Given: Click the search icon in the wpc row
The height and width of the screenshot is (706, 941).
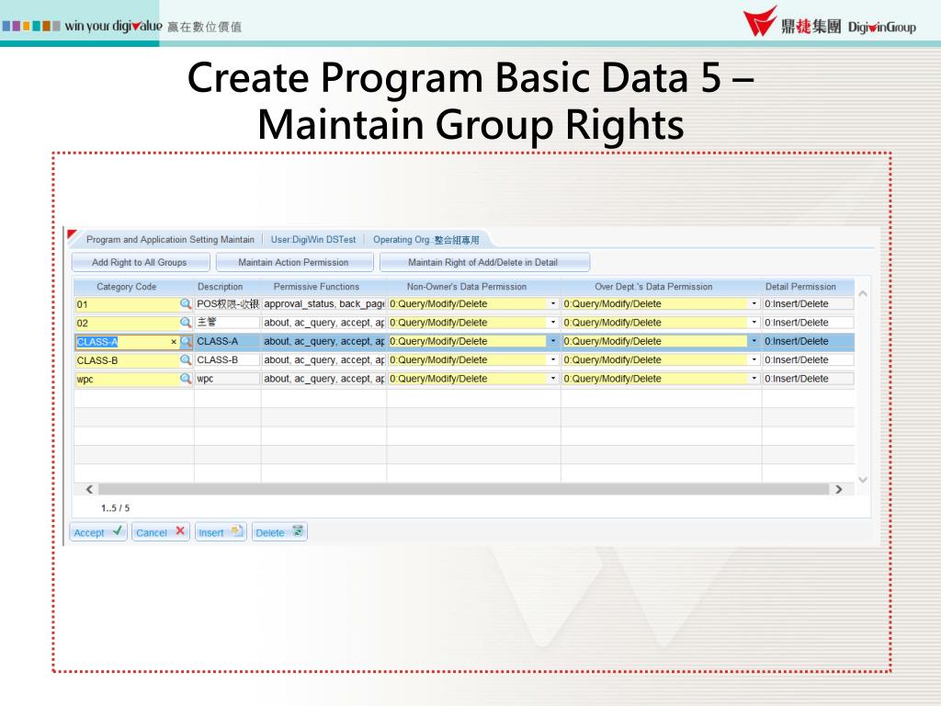Looking at the screenshot, I should point(186,379).
